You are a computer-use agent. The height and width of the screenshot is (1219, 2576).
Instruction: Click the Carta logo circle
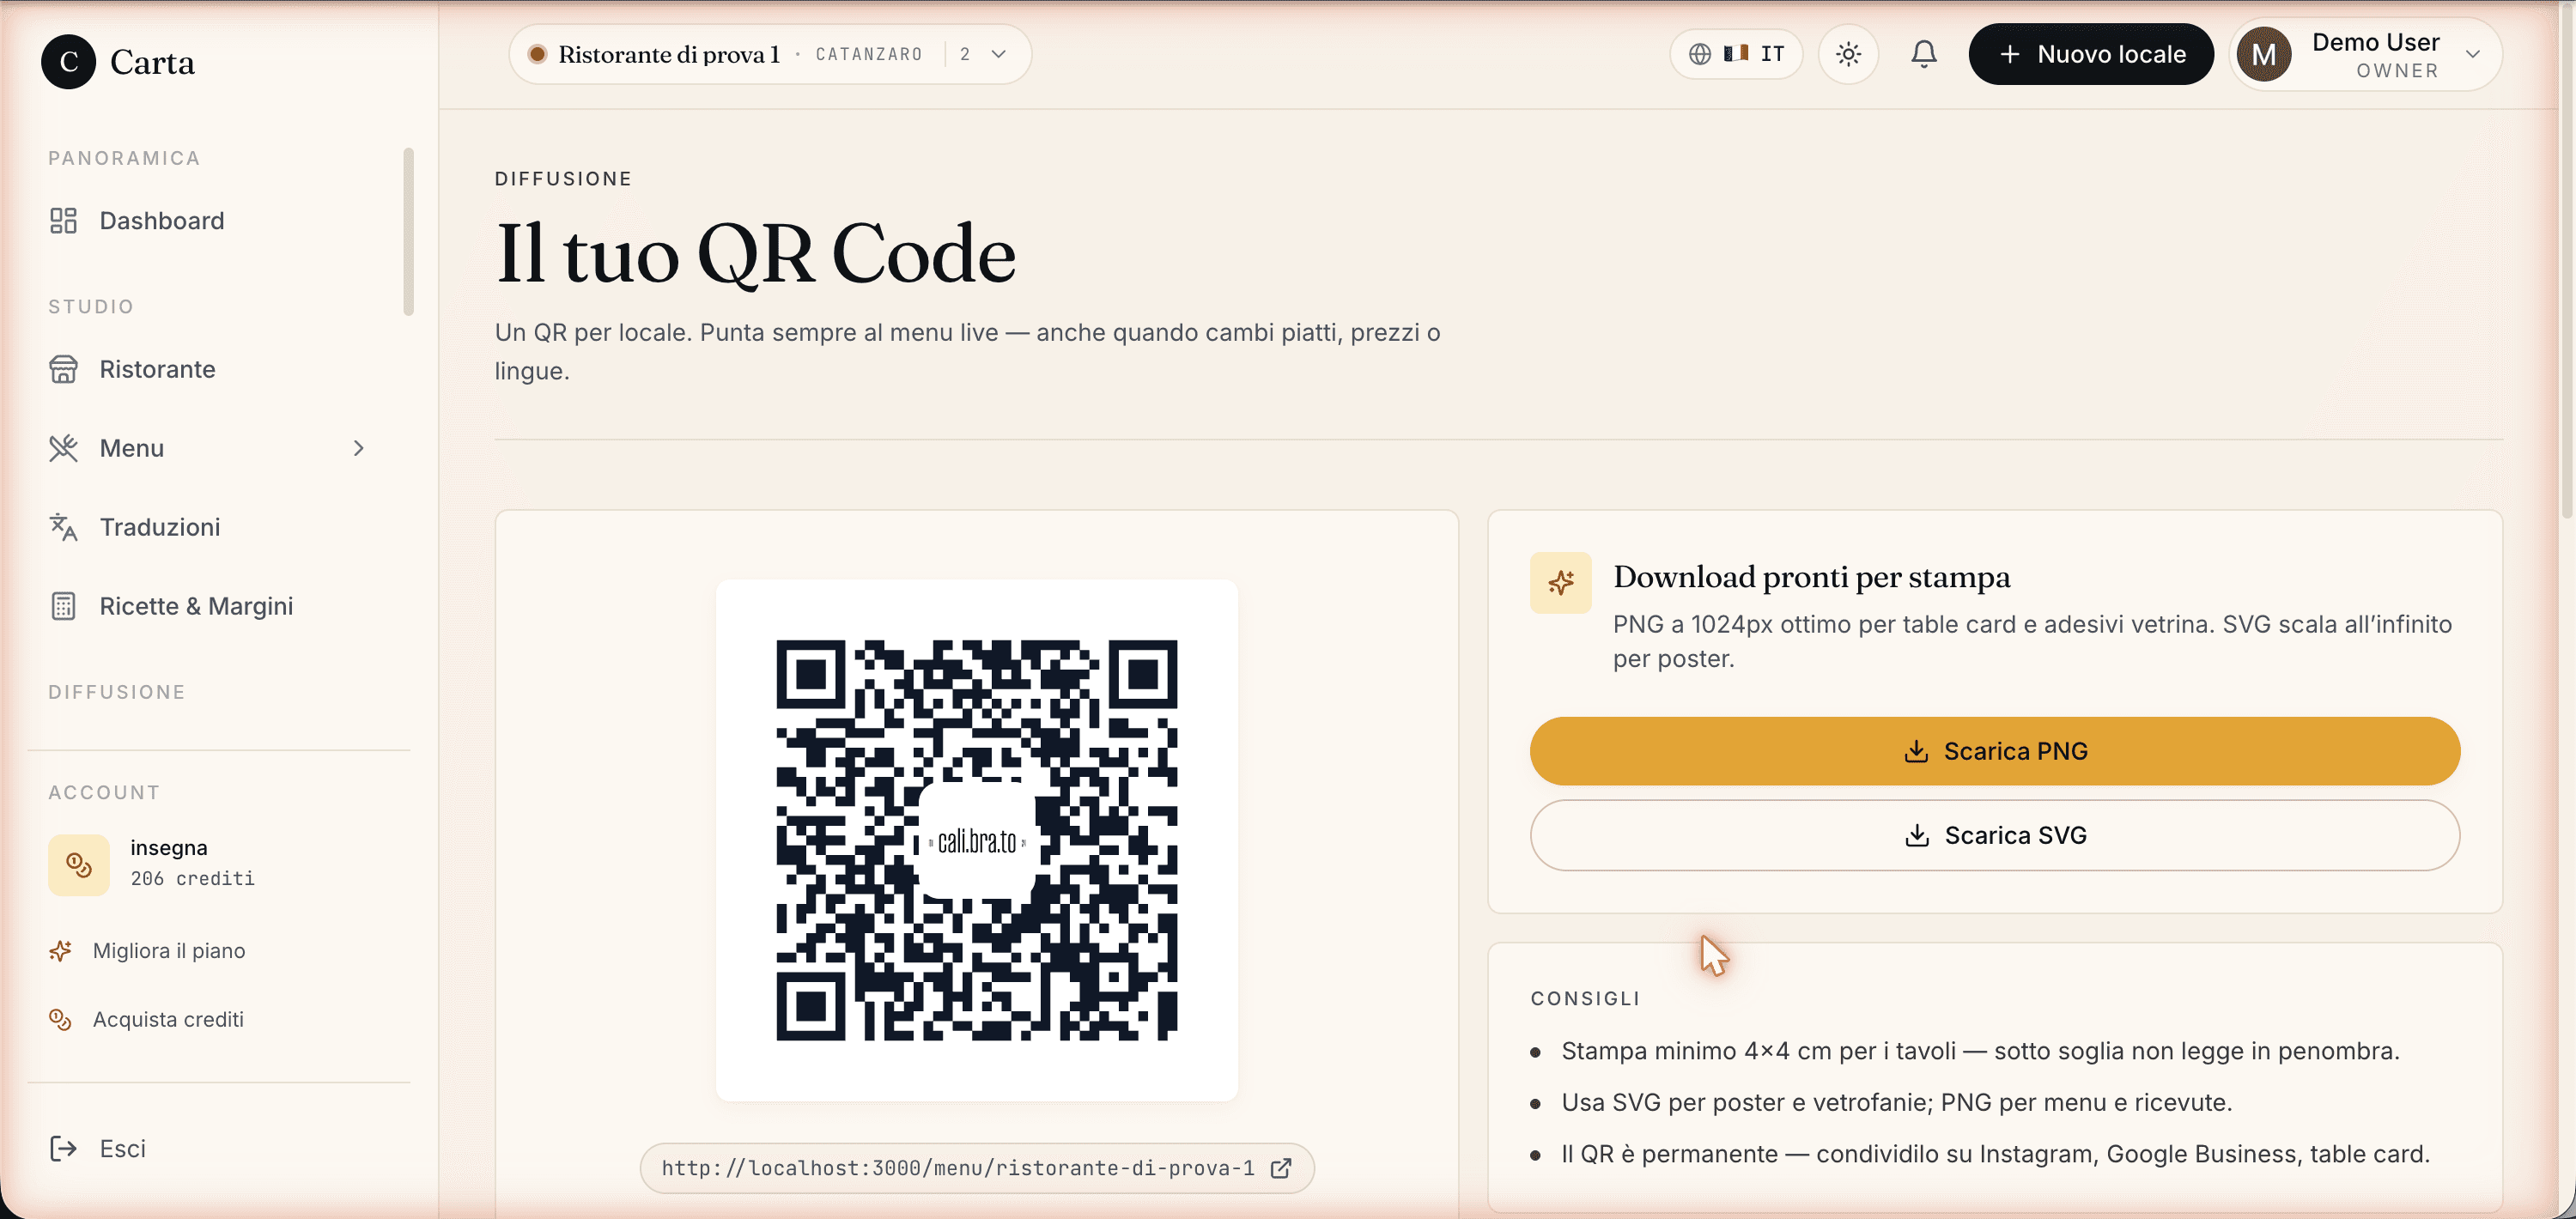68,62
